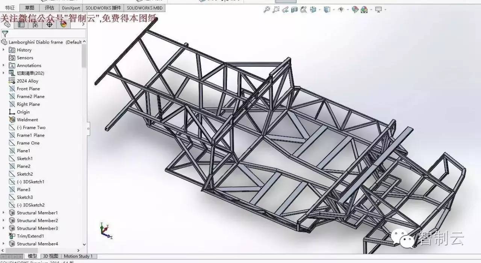Select the Frame One sketch
The width and height of the screenshot is (481, 263).
pos(24,143)
